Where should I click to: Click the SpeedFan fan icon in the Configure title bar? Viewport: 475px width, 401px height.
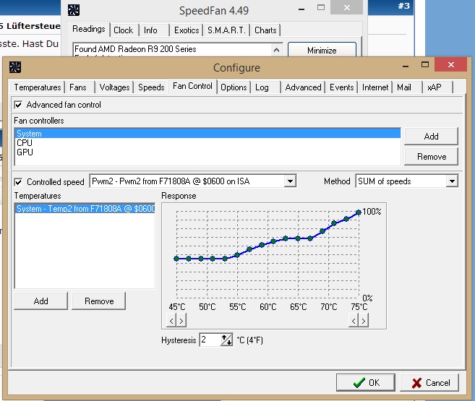pos(15,67)
